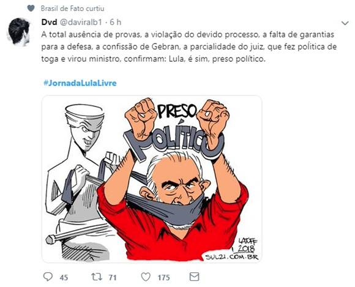Click the 6 h timestamp
The width and height of the screenshot is (355, 287).
pyautogui.click(x=116, y=22)
